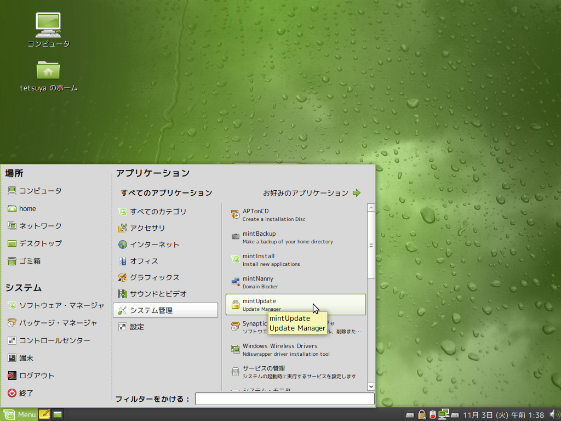Launch mintNanny Domain Blocker
The image size is (561, 421).
pyautogui.click(x=295, y=282)
